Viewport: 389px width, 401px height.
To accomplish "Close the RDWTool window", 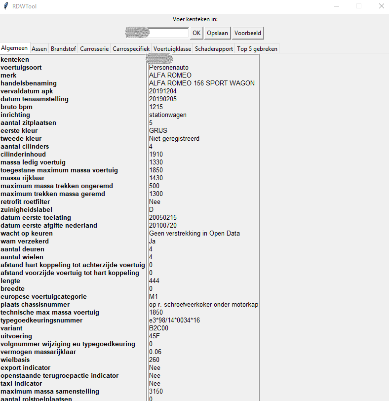I will 381,6.
